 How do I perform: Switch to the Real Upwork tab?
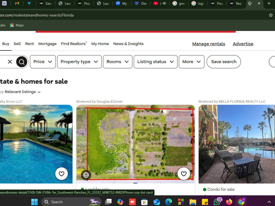point(236,3)
